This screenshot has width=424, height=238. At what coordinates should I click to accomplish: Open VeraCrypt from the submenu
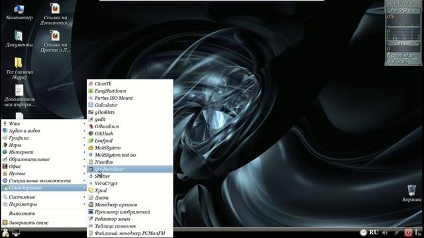tap(130, 184)
